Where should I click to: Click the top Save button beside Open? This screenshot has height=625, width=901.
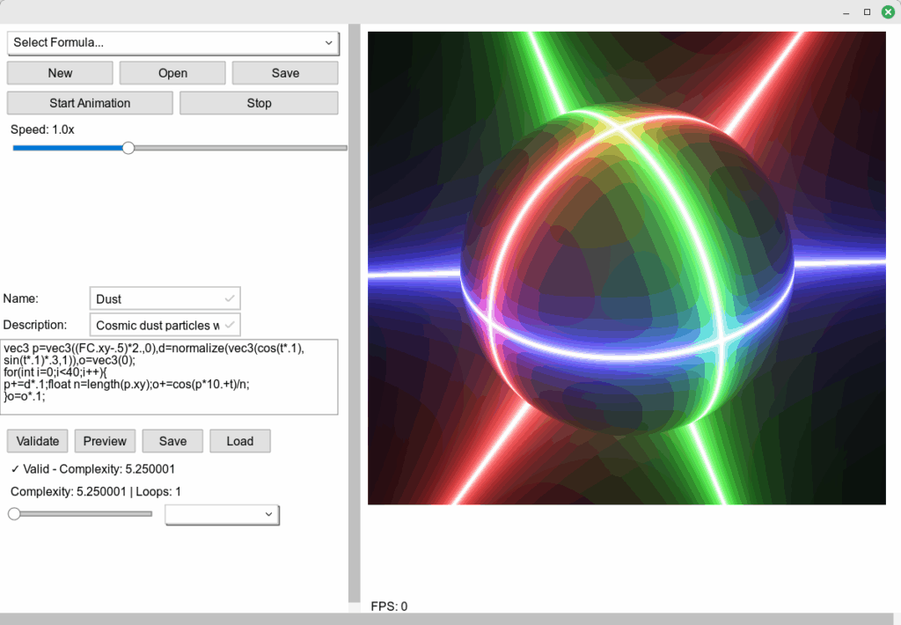[285, 73]
